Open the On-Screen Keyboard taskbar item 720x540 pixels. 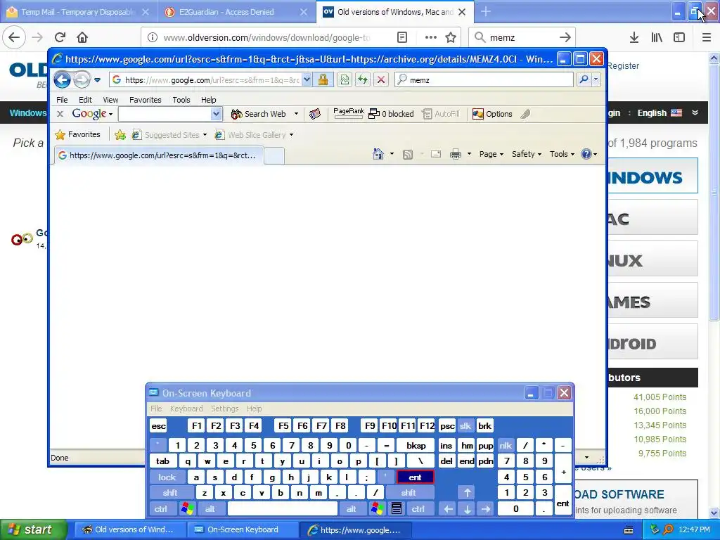[243, 529]
